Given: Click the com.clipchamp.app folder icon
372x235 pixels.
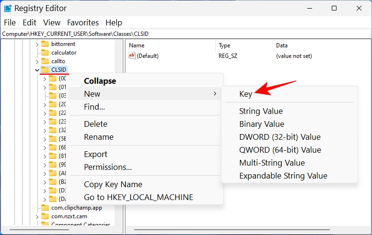Looking at the screenshot, I should click(x=45, y=208).
